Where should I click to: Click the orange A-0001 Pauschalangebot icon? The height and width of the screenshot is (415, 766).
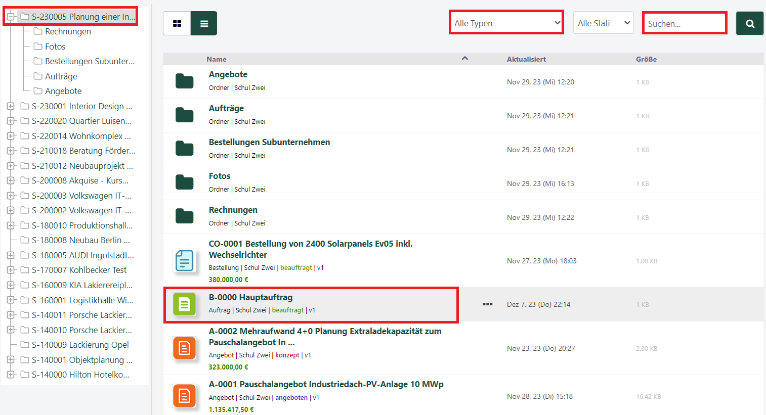click(184, 396)
